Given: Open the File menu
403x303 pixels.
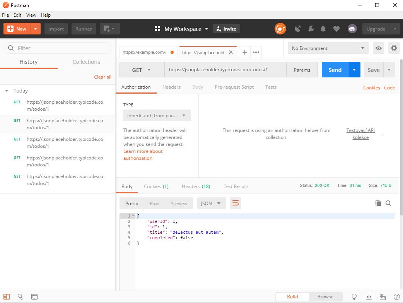Looking at the screenshot, I should click(5, 15).
